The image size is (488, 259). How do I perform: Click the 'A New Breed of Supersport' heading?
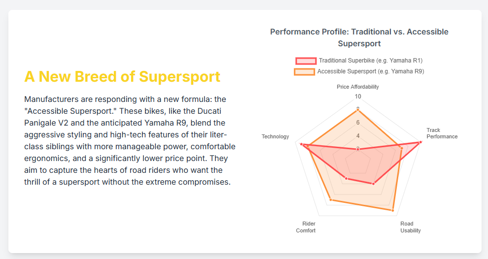point(122,77)
